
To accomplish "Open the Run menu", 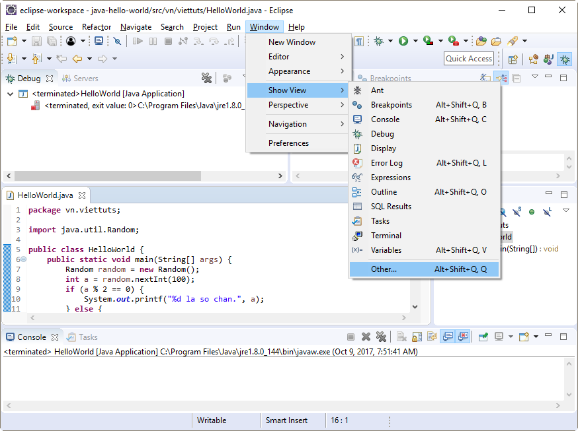I will click(x=233, y=27).
